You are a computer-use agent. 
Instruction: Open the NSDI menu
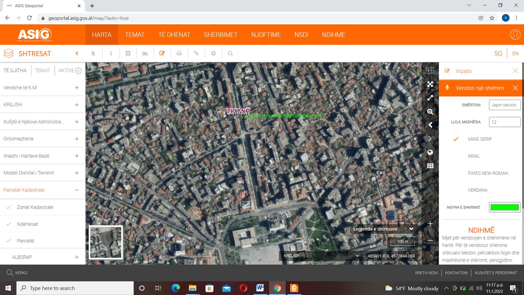301,35
